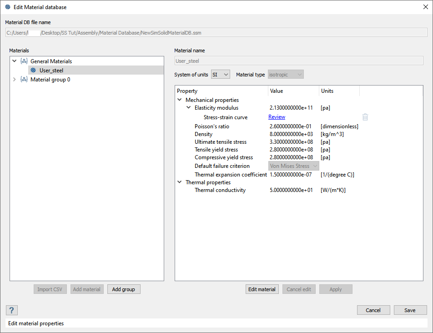This screenshot has width=433, height=333.
Task: Open the Review stress-strain curve link
Action: [277, 117]
